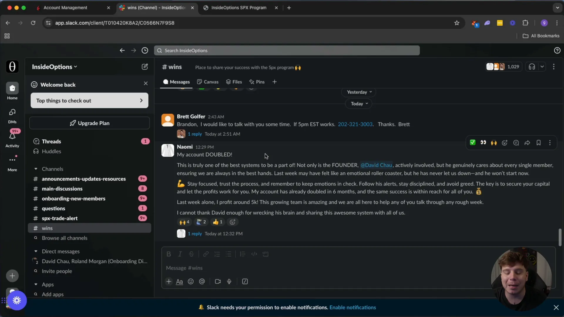
Task: Open the Today date dropdown
Action: (359, 104)
